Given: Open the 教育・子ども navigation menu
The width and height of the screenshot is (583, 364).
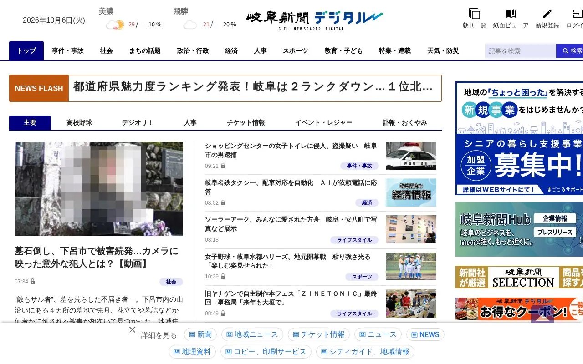Looking at the screenshot, I should click(x=344, y=51).
